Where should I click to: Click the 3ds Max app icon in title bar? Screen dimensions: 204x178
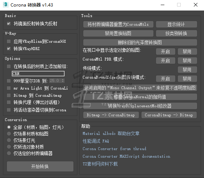[5, 5]
